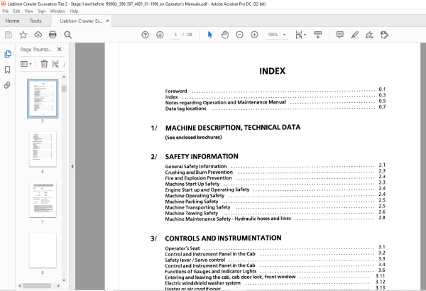426x291 pixels.
Task: Activate the Selection arrow tool
Action: tap(210, 35)
